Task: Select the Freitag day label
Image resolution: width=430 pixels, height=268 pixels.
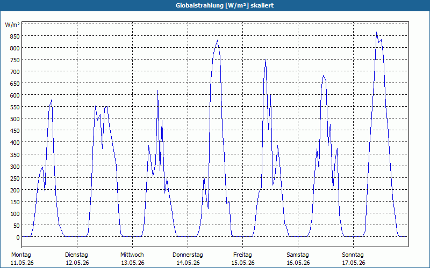Action: pyautogui.click(x=242, y=255)
